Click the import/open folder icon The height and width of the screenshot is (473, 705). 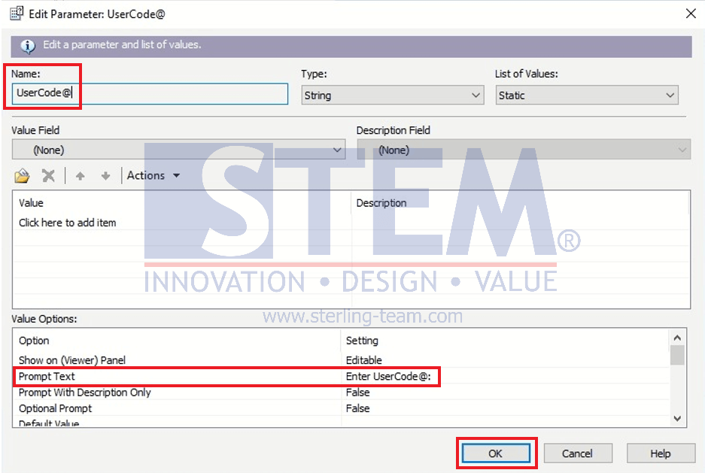(x=22, y=176)
